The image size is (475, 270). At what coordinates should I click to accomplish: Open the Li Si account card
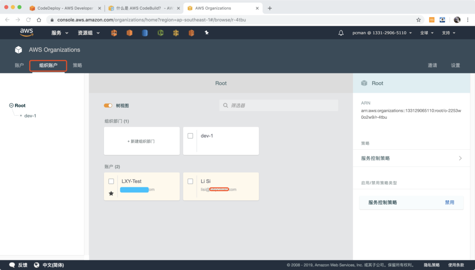(221, 186)
